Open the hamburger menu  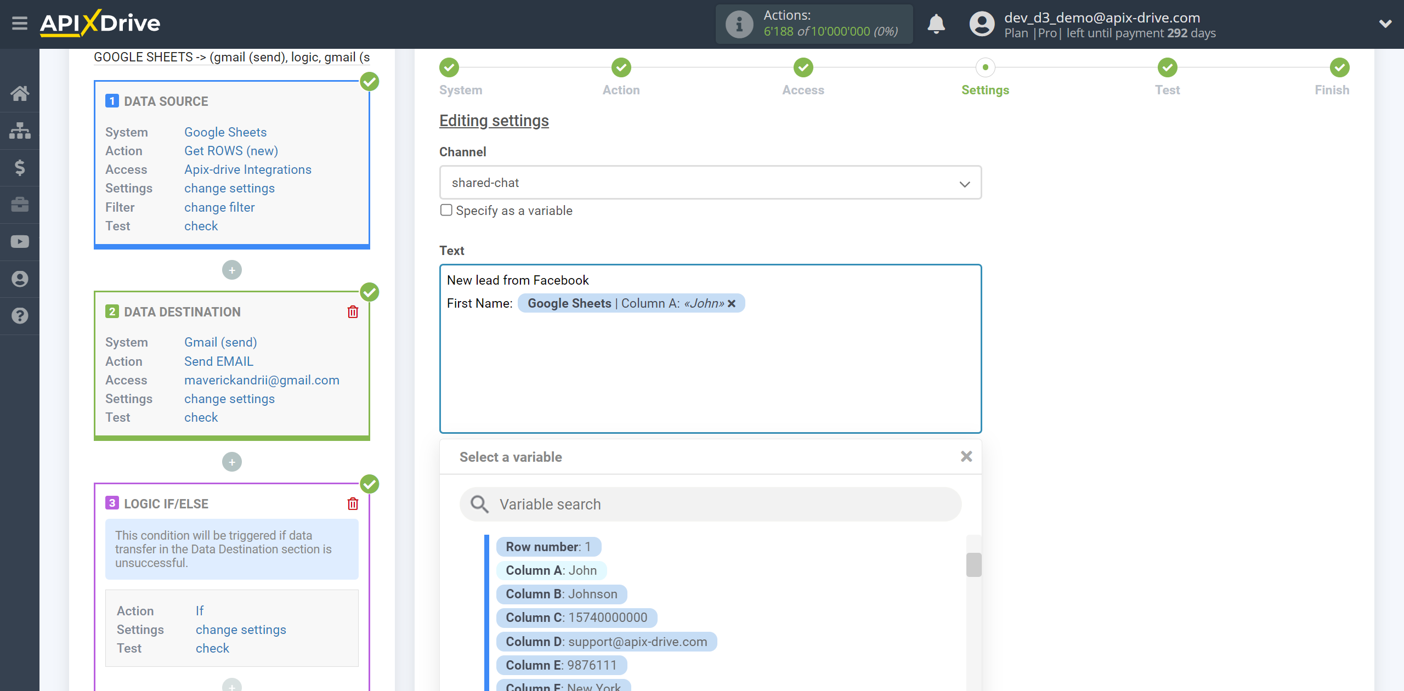click(20, 24)
